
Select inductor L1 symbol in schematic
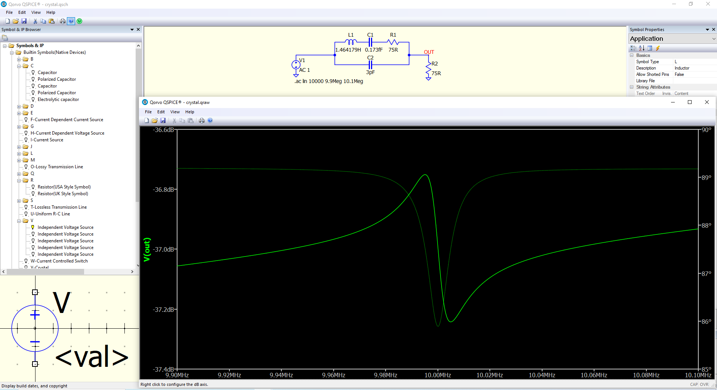pos(350,42)
